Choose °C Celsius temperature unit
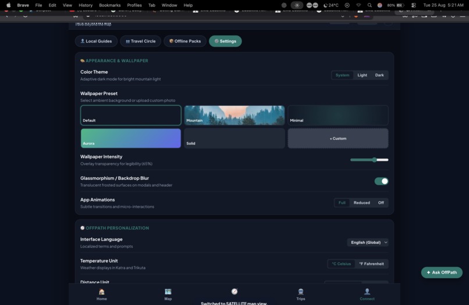The height and width of the screenshot is (305, 469). [342, 264]
